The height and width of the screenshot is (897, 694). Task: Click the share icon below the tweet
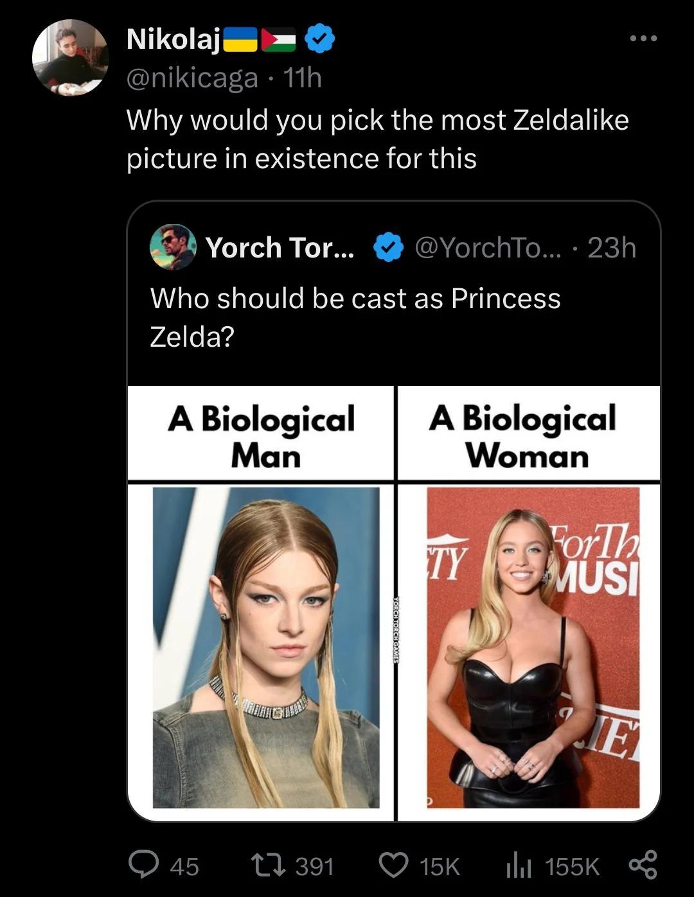click(x=643, y=865)
